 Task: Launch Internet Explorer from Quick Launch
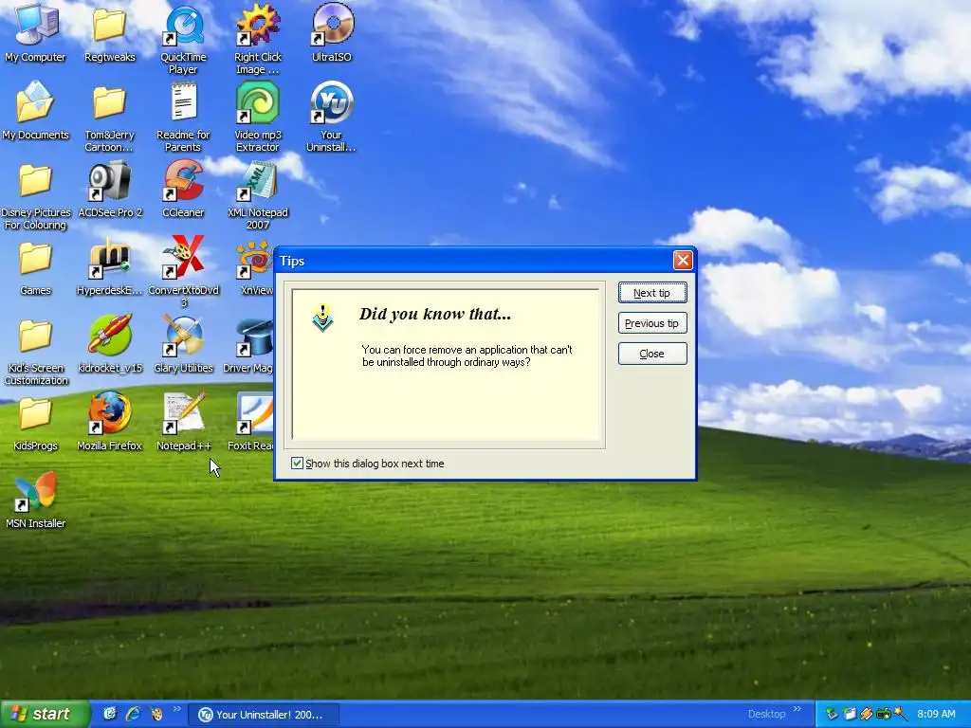pyautogui.click(x=133, y=714)
